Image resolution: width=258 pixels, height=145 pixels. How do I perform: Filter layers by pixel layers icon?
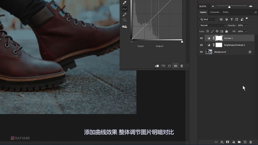(x=221, y=19)
